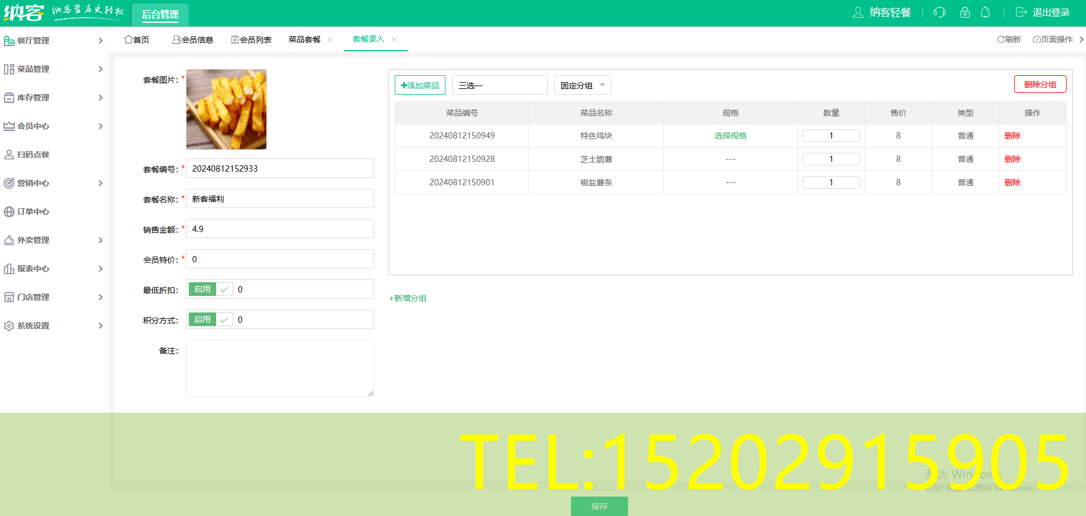Click the 套餐图片 french fries thumbnail
The height and width of the screenshot is (516, 1086).
(226, 109)
